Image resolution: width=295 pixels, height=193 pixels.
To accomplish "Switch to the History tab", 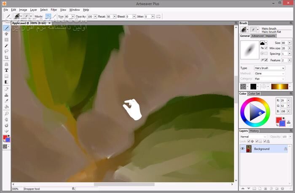I will (255, 131).
